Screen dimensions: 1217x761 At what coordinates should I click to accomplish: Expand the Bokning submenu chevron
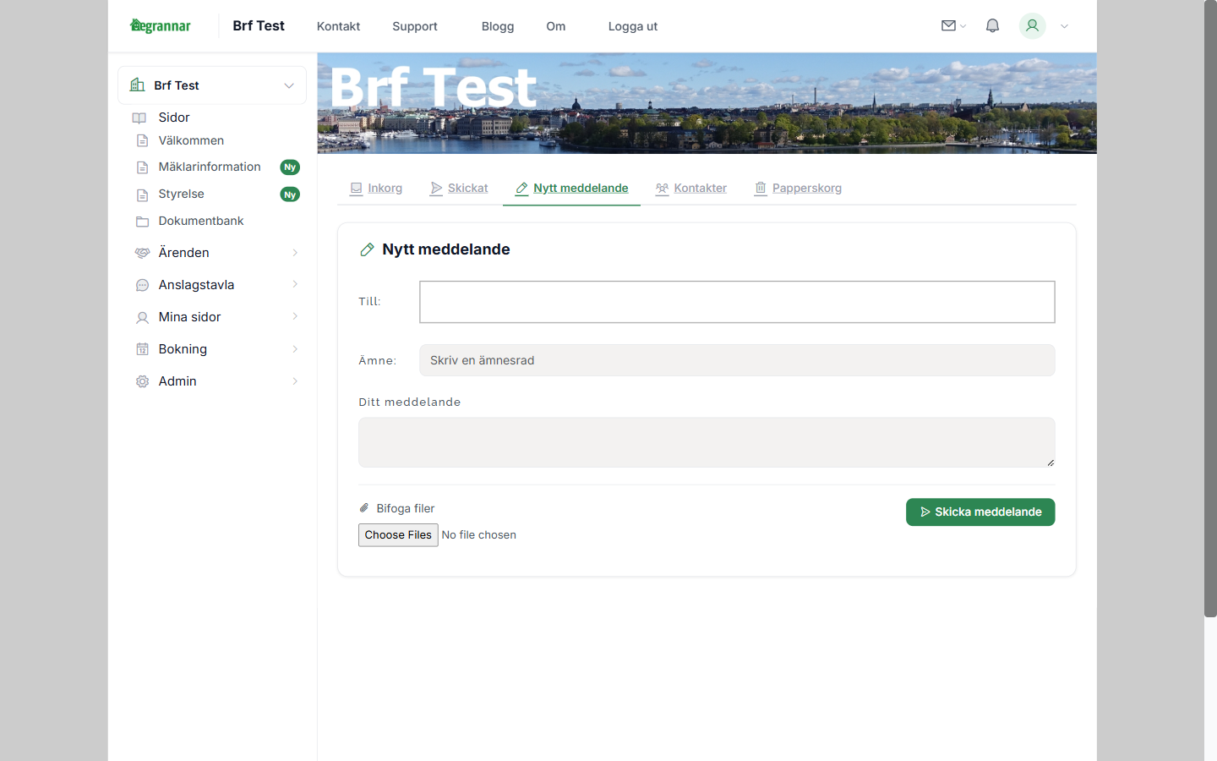click(x=295, y=349)
